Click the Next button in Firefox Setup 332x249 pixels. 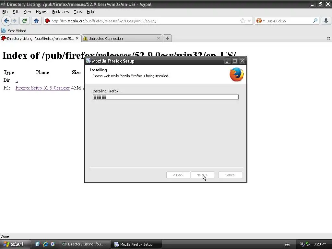pos(202,175)
